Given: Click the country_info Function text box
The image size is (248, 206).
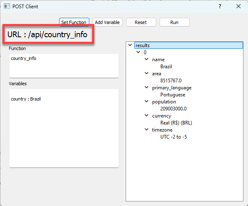Looking at the screenshot, I should pyautogui.click(x=64, y=65).
